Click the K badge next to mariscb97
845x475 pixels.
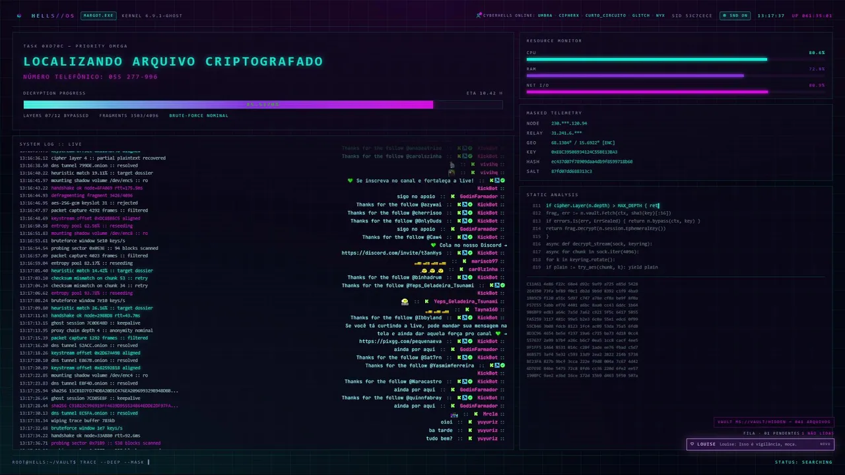point(465,261)
